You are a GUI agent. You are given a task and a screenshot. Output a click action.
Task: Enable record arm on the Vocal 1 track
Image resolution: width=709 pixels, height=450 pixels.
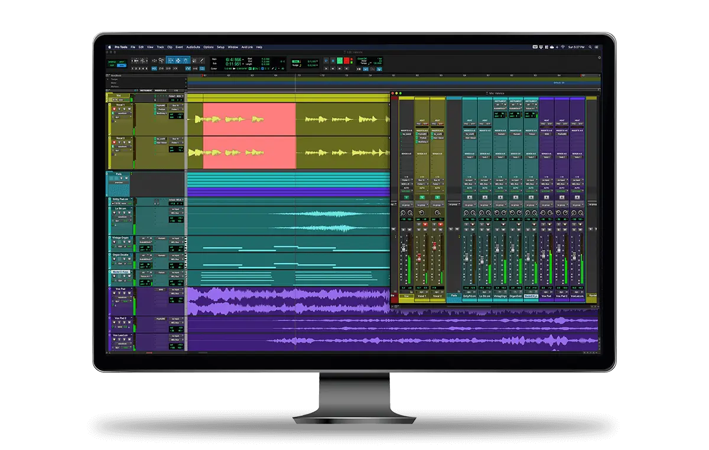coord(114,109)
